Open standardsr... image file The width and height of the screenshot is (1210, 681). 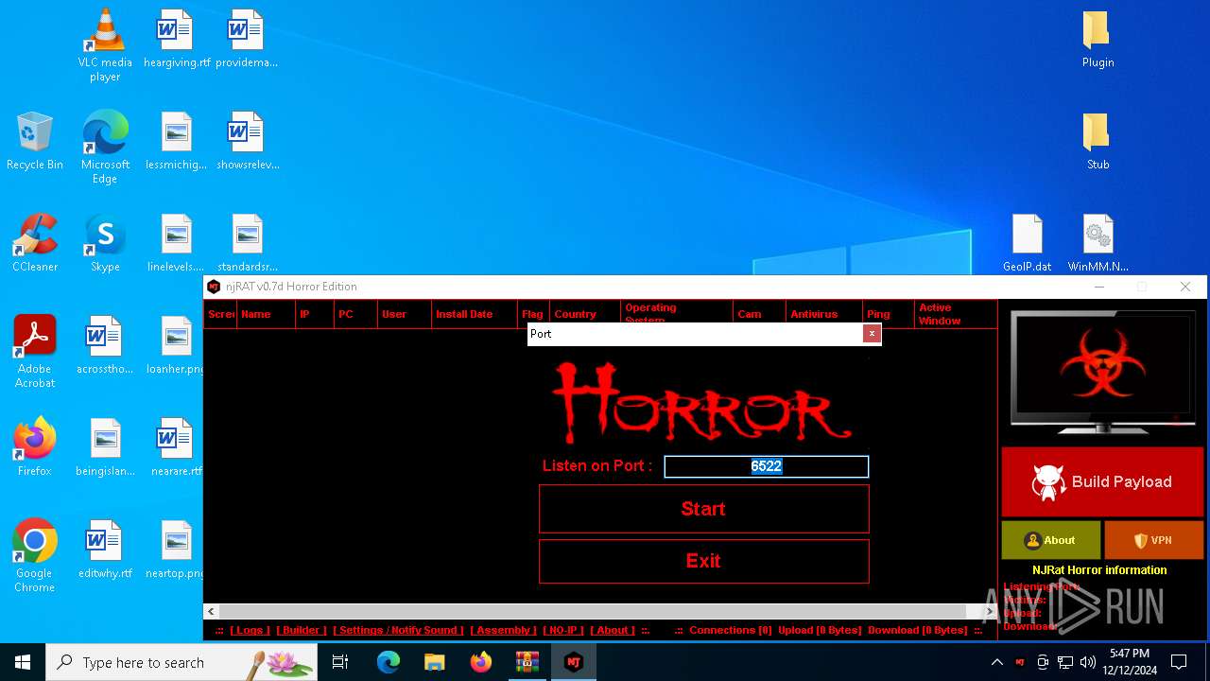pos(247,243)
